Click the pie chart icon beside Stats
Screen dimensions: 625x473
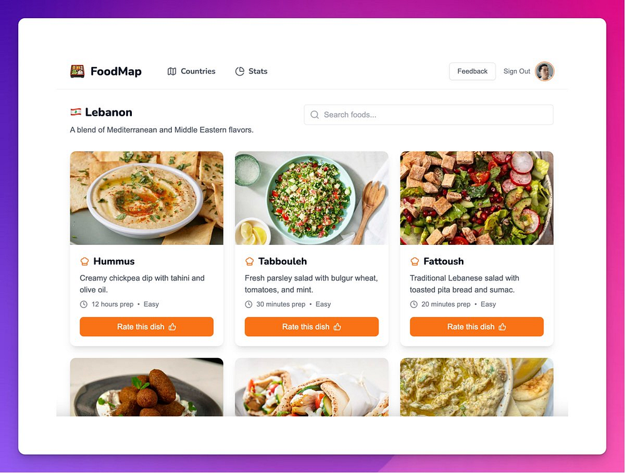click(x=239, y=71)
